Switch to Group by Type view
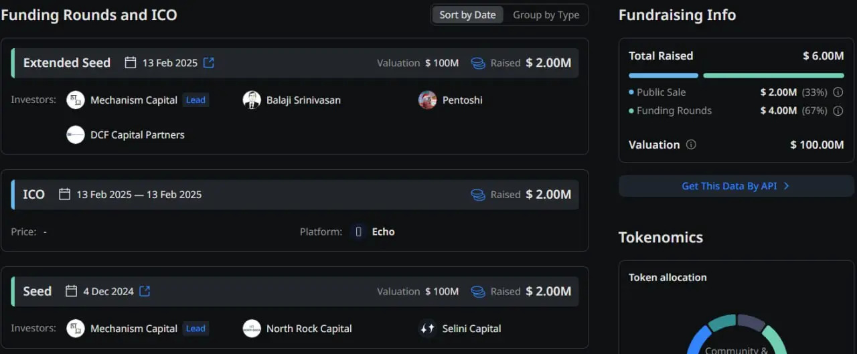 pos(546,15)
